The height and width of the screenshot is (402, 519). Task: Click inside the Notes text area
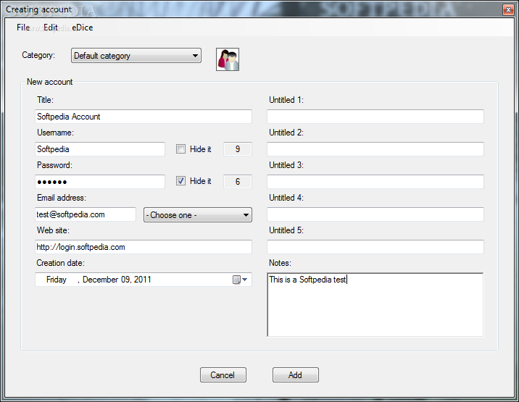(x=375, y=305)
